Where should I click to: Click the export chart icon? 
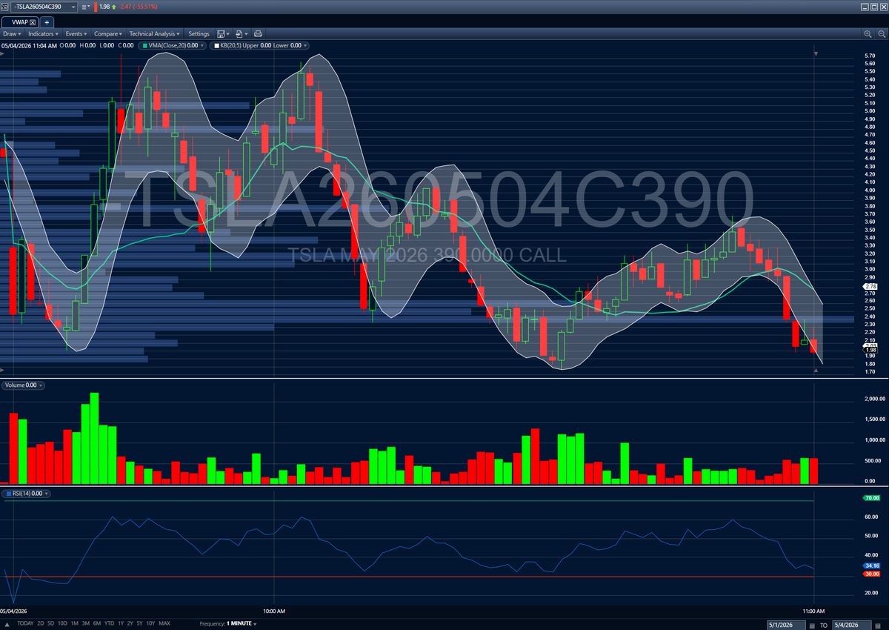(239, 34)
